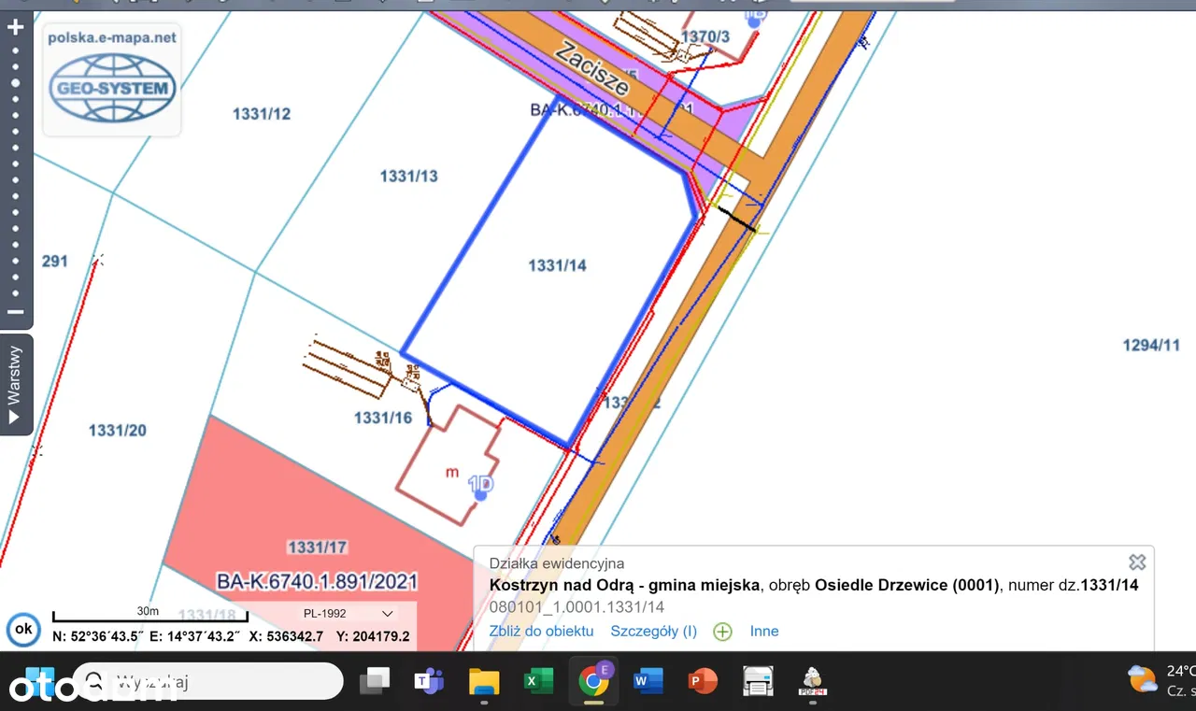Open PowerPoint from the taskbar
Viewport: 1196px width, 711px height.
[702, 681]
